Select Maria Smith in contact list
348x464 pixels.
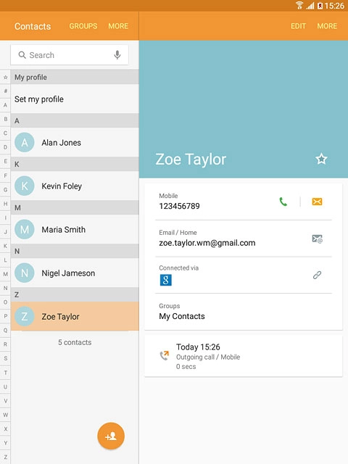75,229
